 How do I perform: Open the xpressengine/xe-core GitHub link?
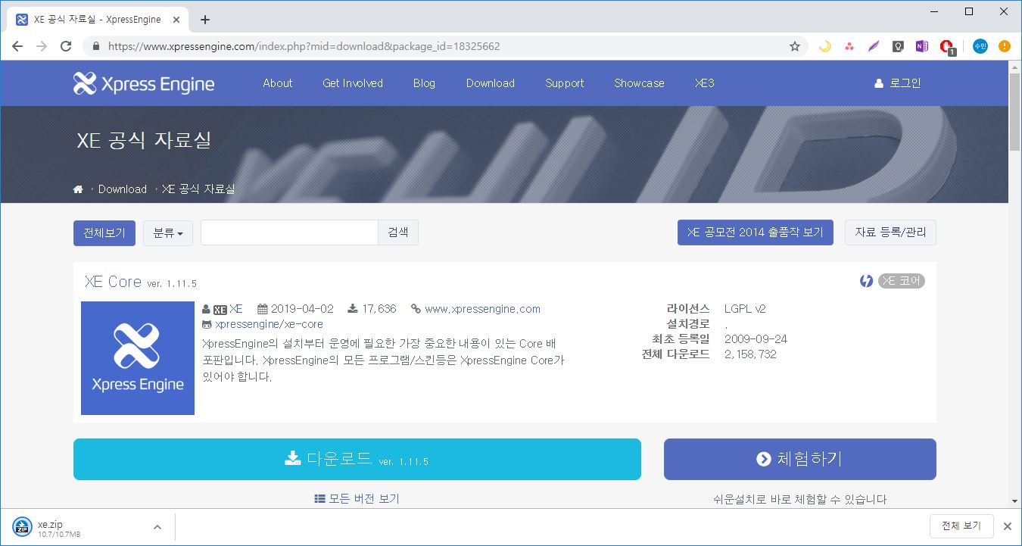coord(269,324)
